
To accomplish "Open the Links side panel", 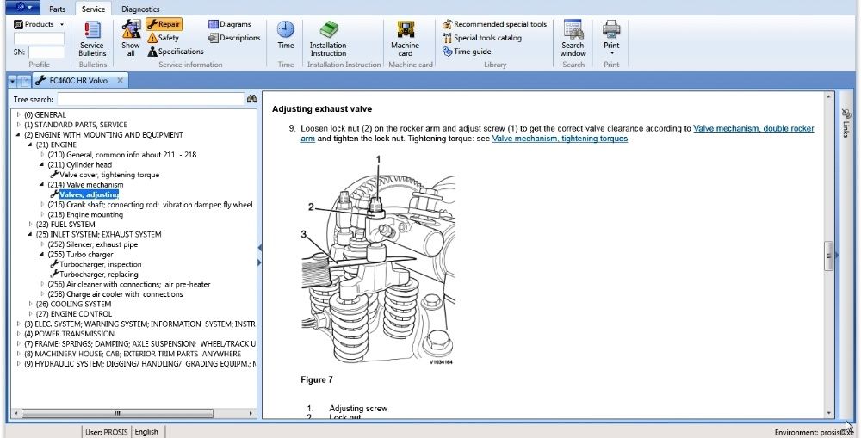I will tap(846, 123).
